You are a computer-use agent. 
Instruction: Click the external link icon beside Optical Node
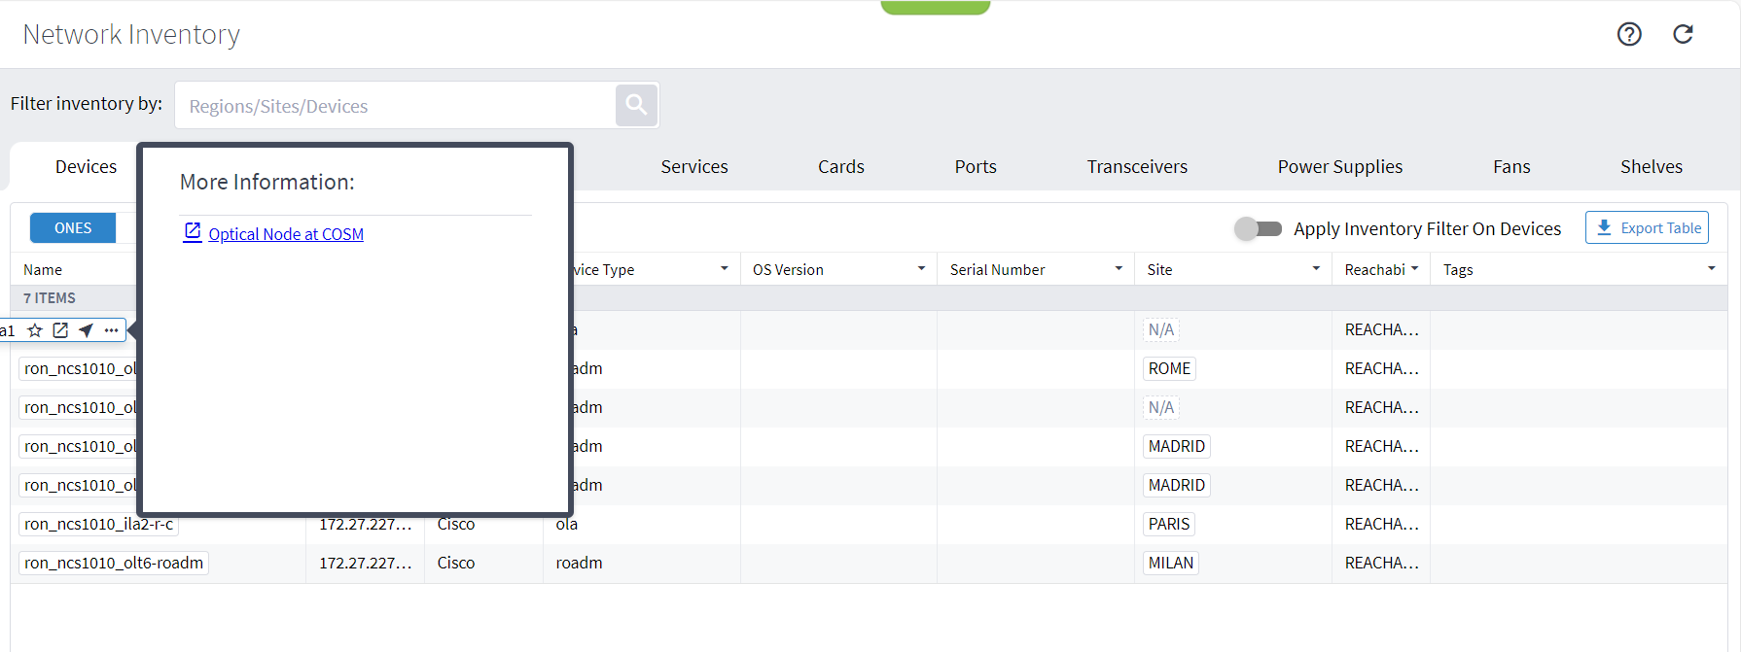(x=193, y=232)
